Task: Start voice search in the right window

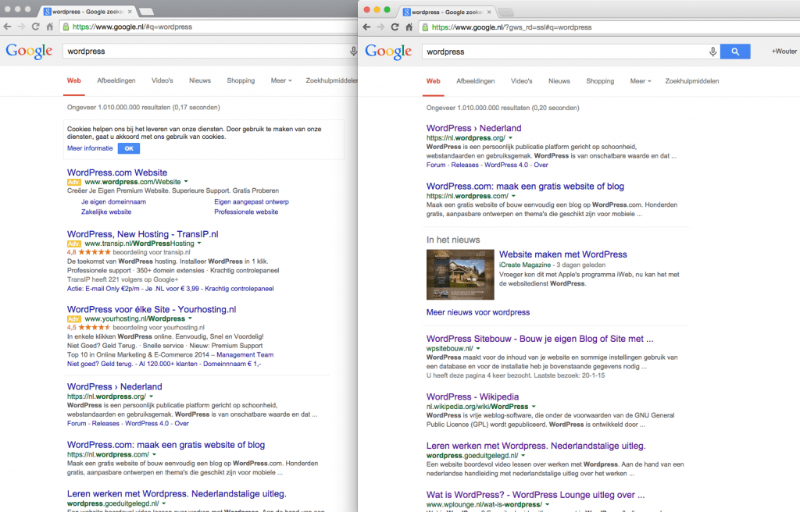Action: (712, 52)
